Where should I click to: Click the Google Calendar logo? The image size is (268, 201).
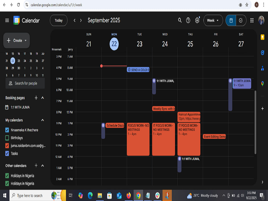coord(16,20)
